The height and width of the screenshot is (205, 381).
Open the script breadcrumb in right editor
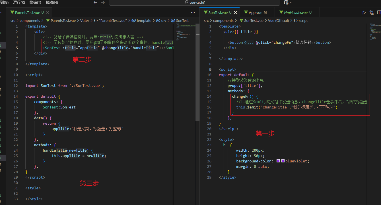click(x=300, y=20)
